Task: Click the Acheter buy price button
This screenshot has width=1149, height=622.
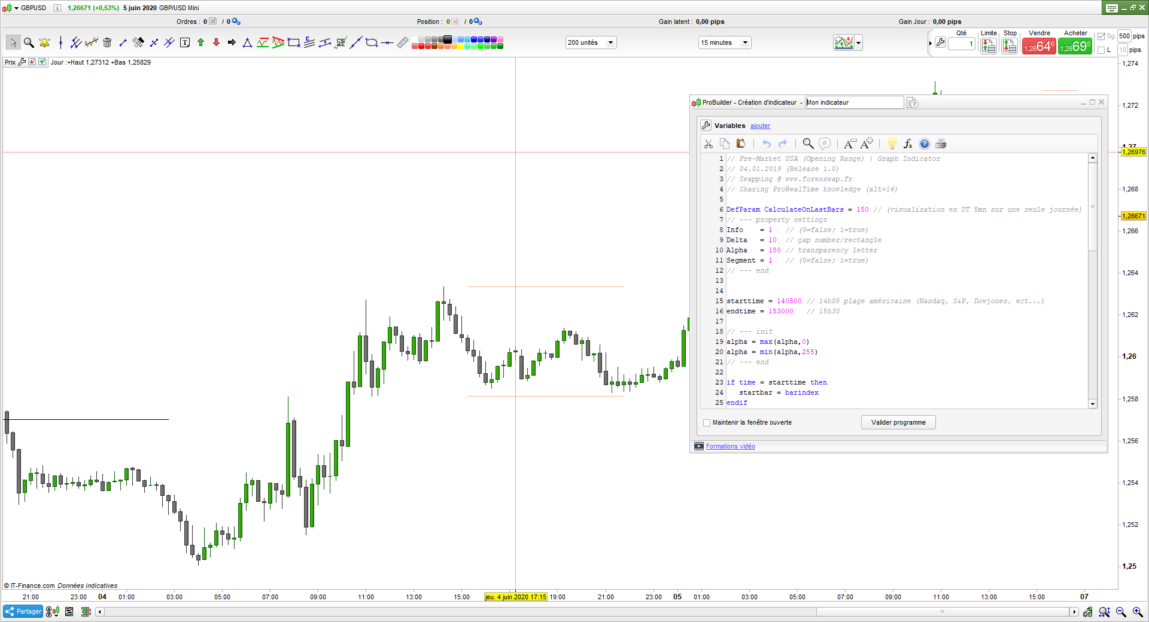Action: coord(1075,46)
